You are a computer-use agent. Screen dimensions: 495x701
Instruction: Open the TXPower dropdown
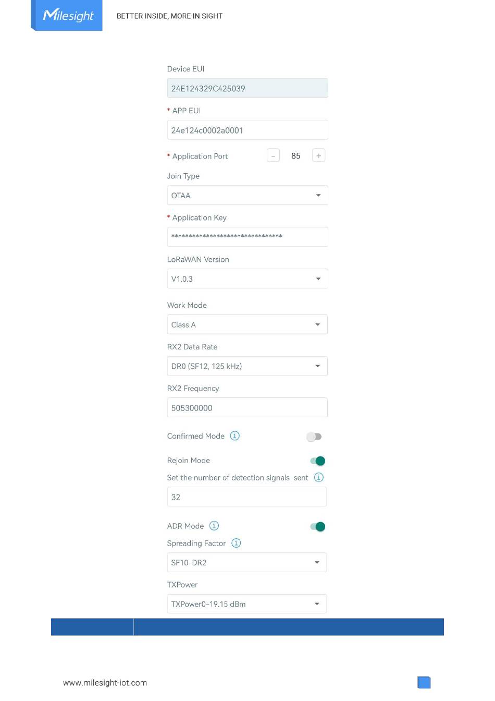(x=247, y=604)
